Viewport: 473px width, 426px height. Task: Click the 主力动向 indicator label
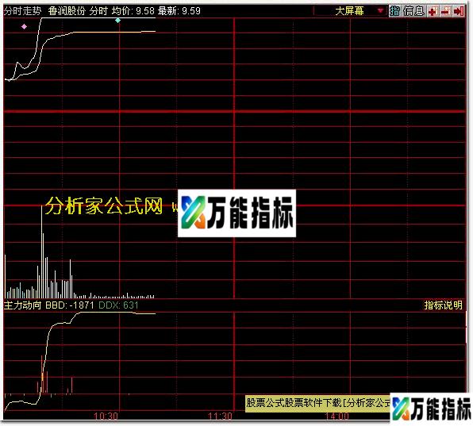(x=23, y=305)
